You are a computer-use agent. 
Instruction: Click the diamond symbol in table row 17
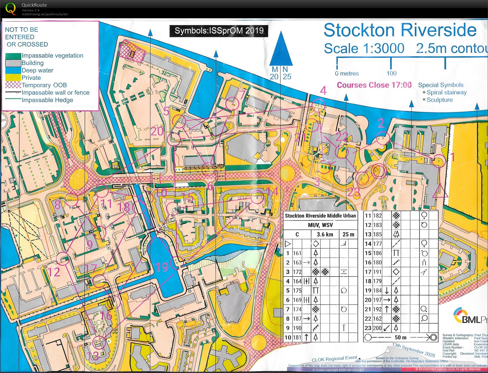tap(396, 272)
